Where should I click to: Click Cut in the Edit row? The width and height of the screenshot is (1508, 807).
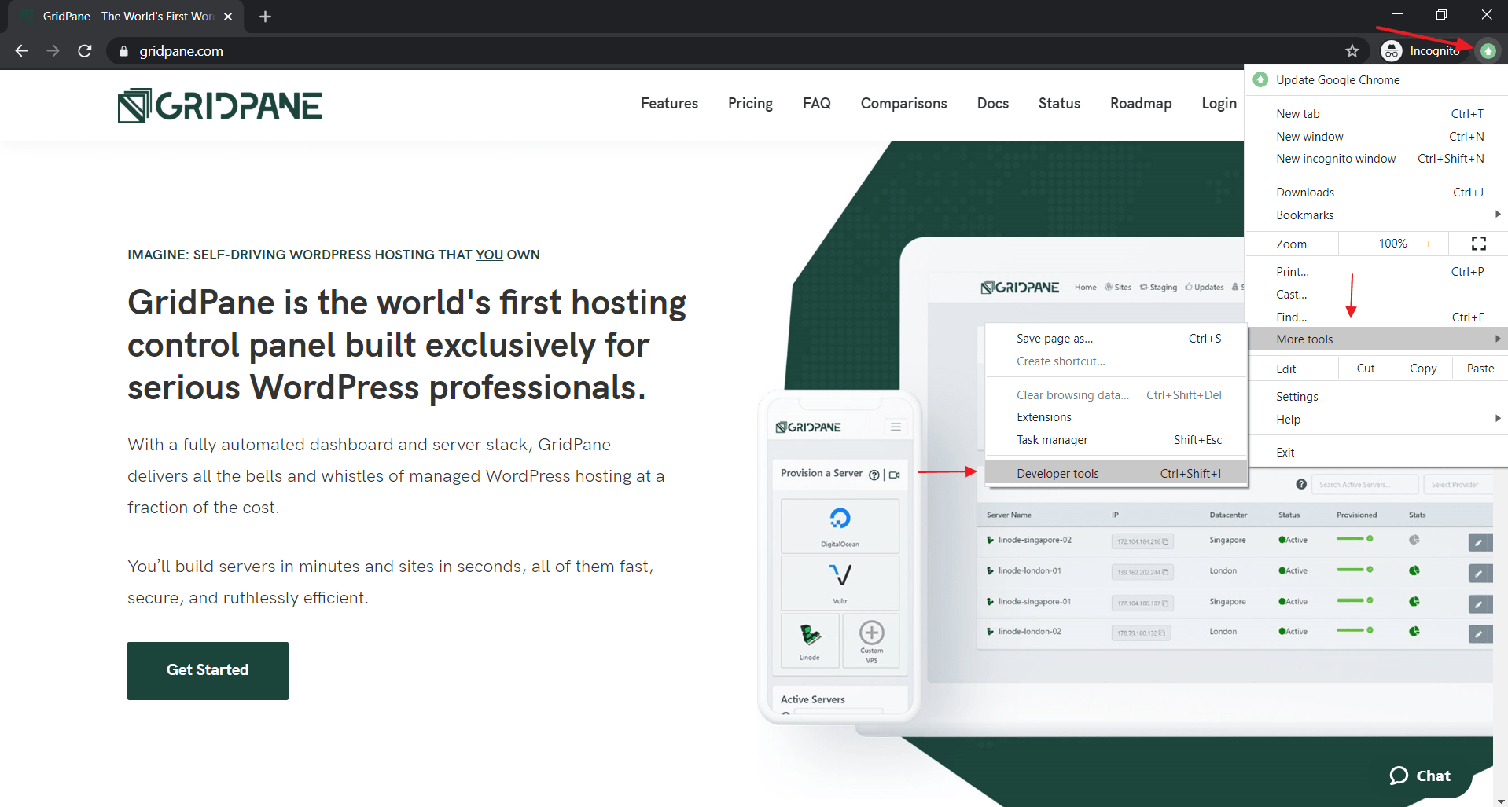click(1366, 368)
